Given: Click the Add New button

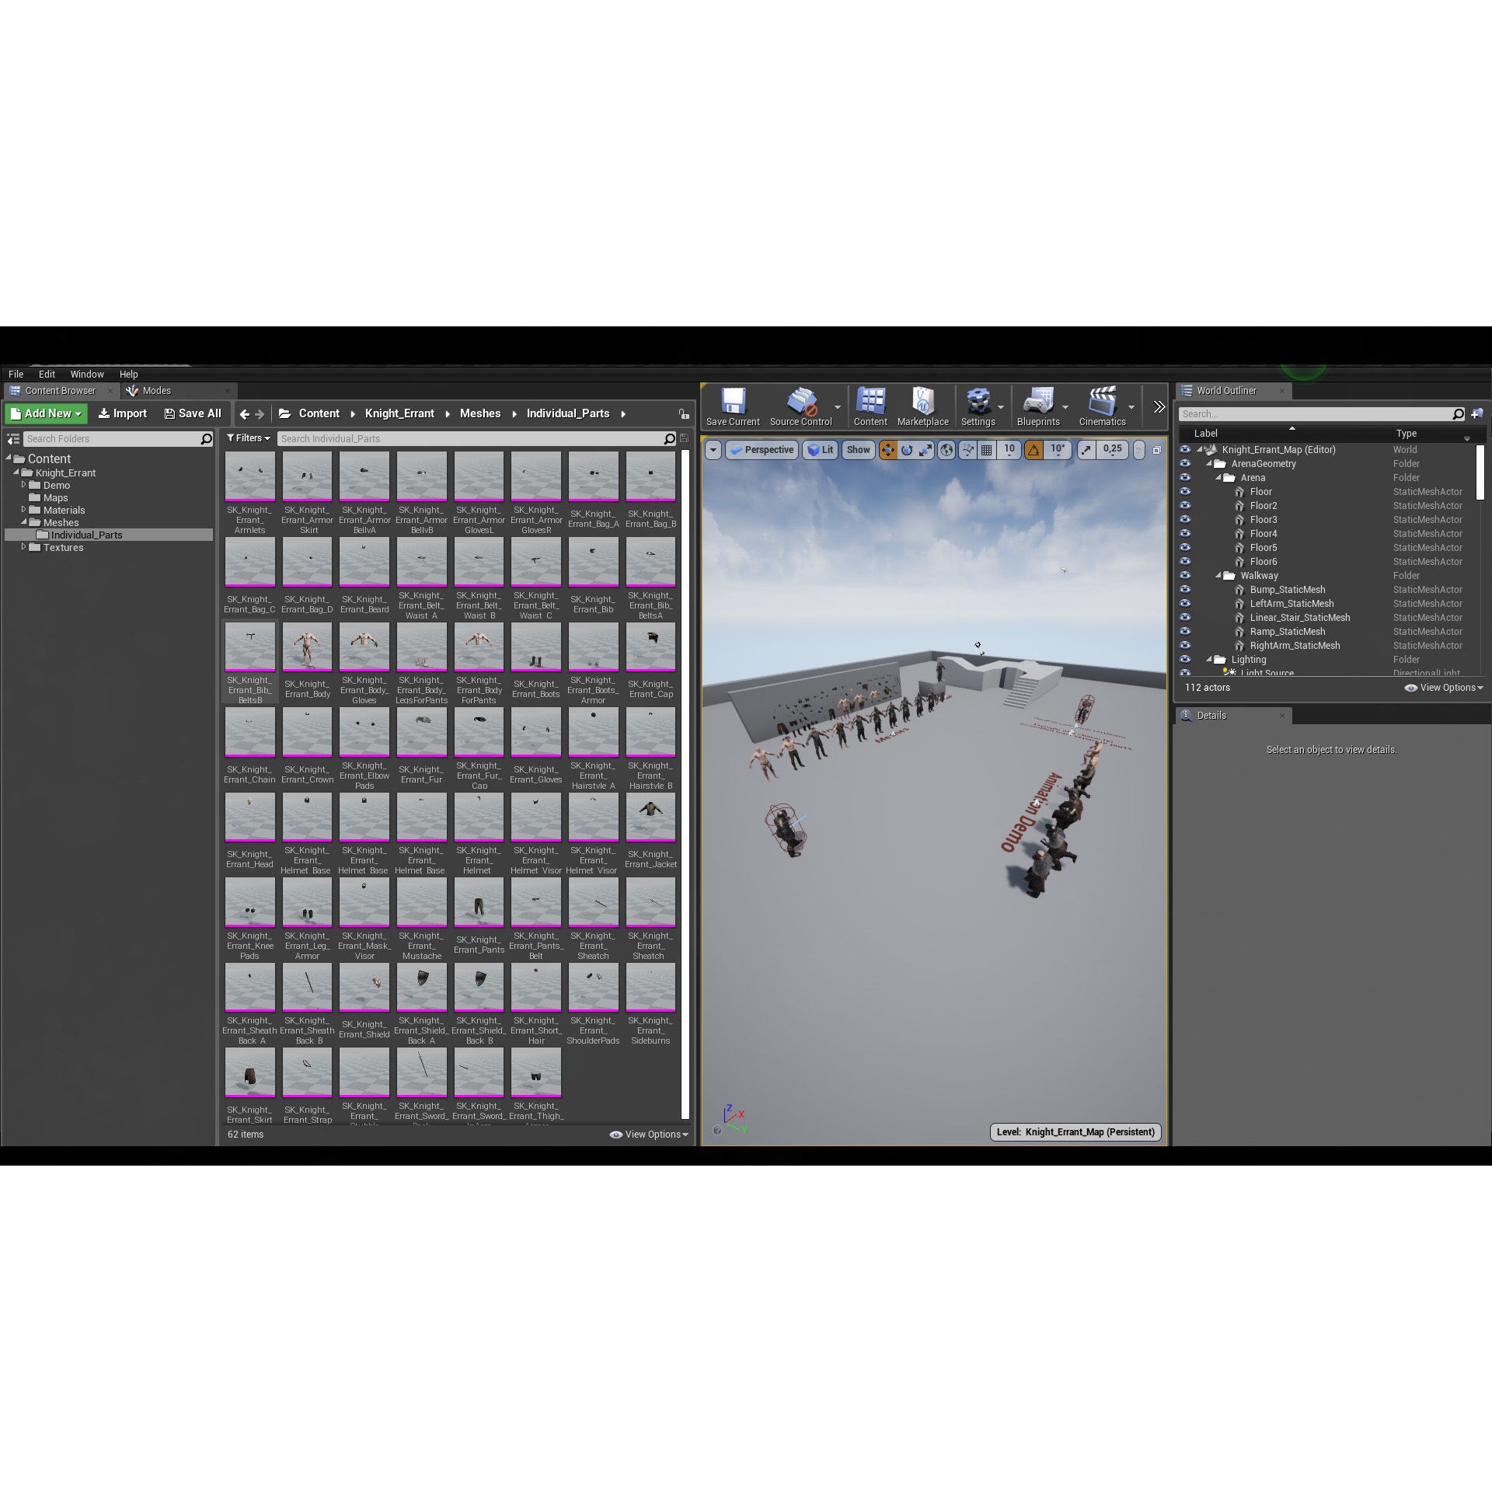Looking at the screenshot, I should point(47,413).
